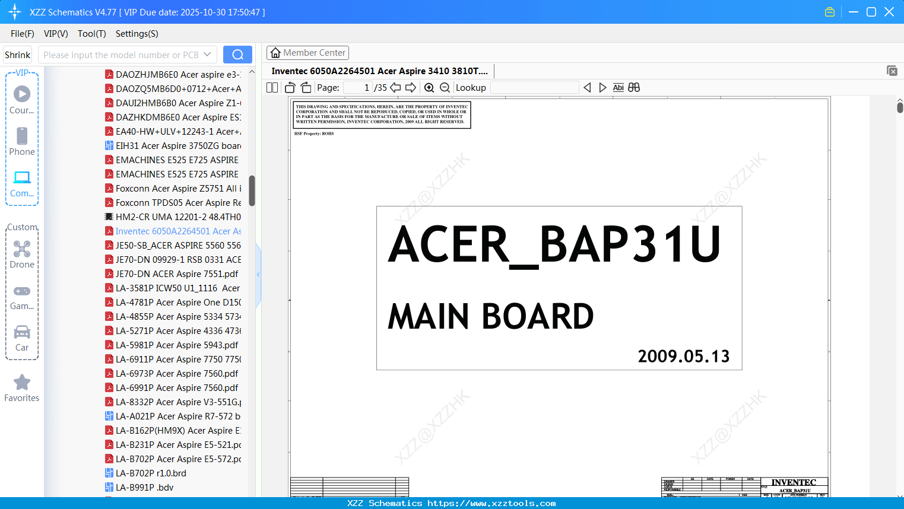Rotate the page clockwise
This screenshot has width=904, height=509.
(x=306, y=88)
